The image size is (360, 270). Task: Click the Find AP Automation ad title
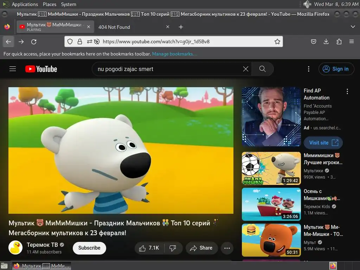click(x=316, y=94)
